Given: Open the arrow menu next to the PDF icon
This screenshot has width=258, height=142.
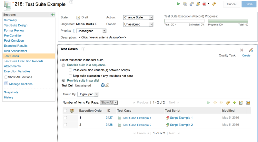Looking at the screenshot, I should click(208, 4).
